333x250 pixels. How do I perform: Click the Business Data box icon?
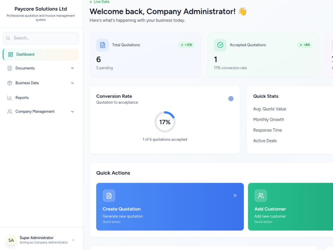pos(10,83)
